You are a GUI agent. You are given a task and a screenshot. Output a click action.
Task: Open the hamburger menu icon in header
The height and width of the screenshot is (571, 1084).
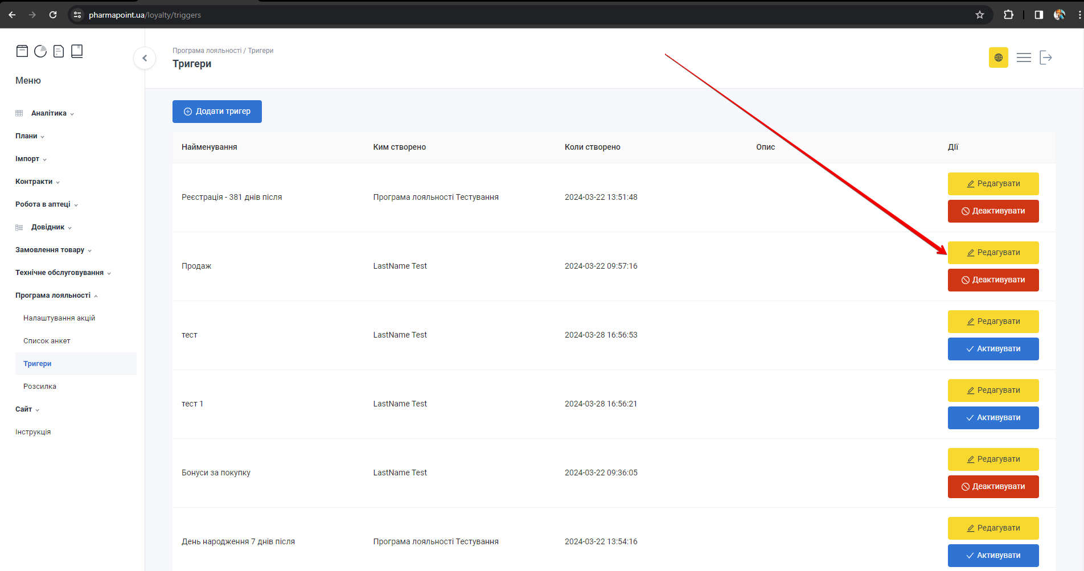tap(1024, 57)
